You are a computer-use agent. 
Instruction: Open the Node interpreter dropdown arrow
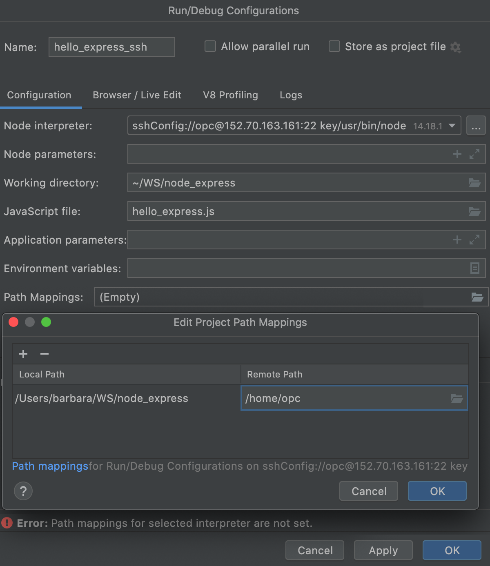click(452, 126)
